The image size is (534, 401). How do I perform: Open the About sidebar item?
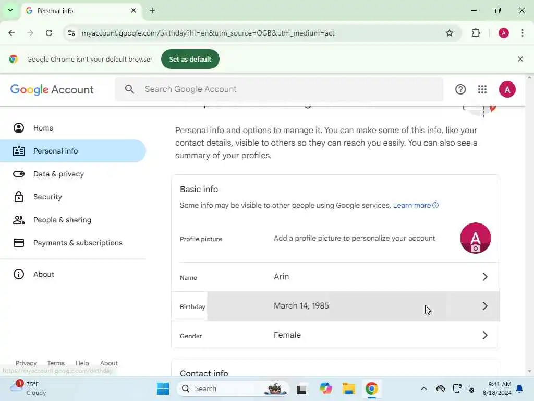tap(73, 274)
